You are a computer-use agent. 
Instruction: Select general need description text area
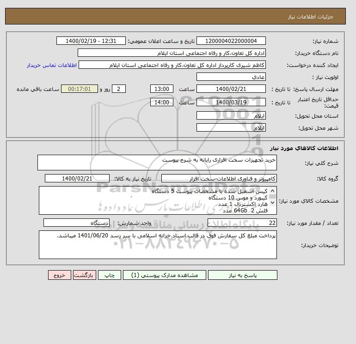point(157,163)
